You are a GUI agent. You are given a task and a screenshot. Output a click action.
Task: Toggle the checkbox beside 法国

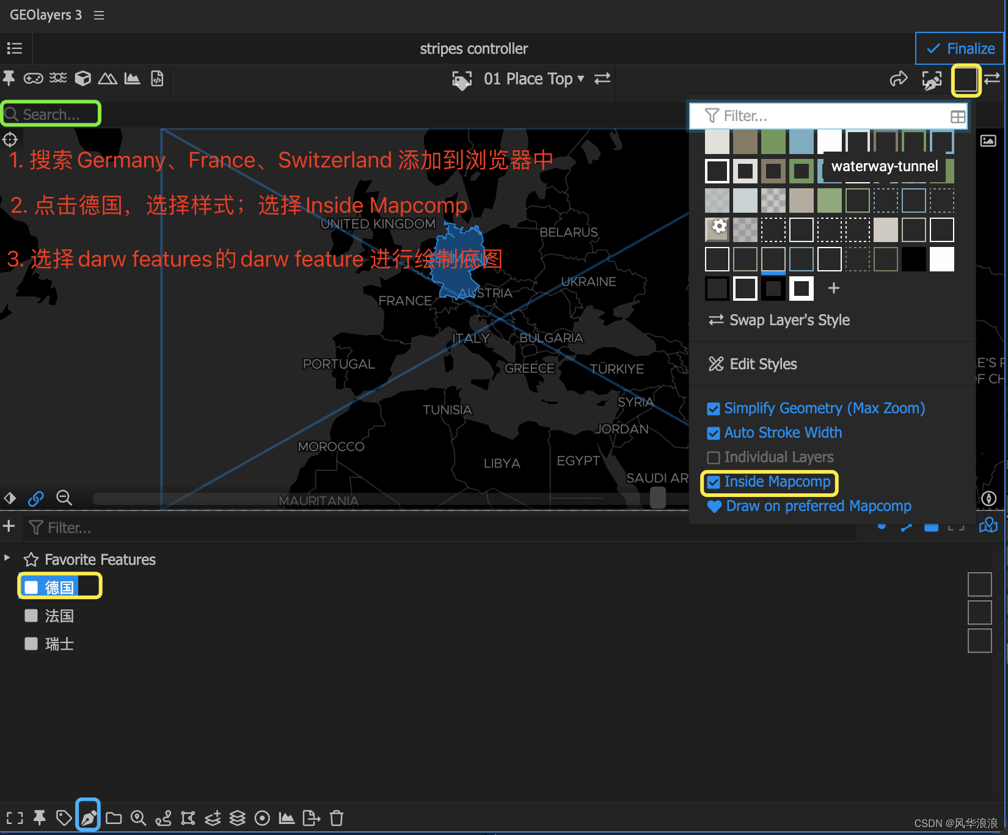(31, 616)
